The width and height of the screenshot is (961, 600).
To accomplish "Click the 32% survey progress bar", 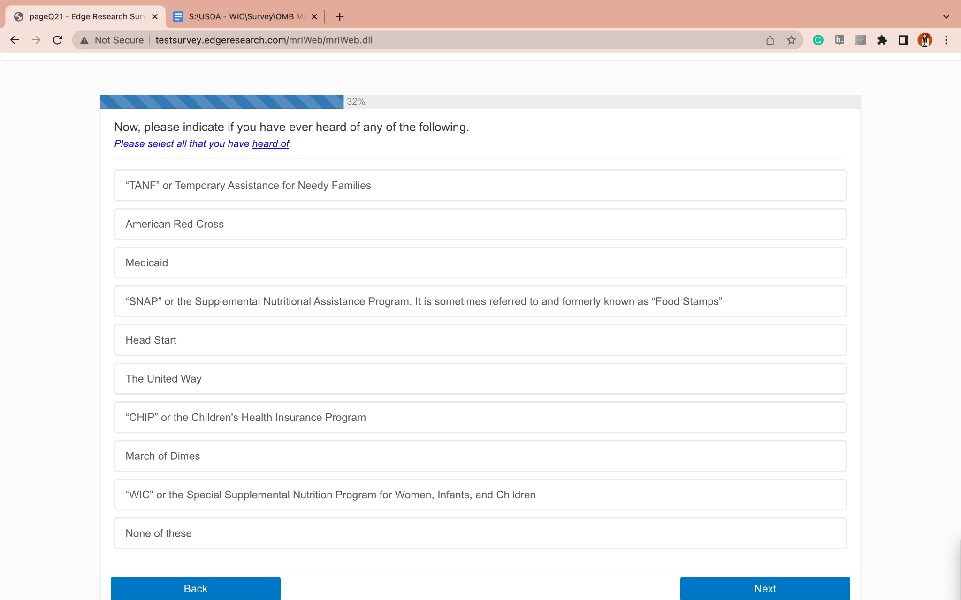I will (x=480, y=102).
